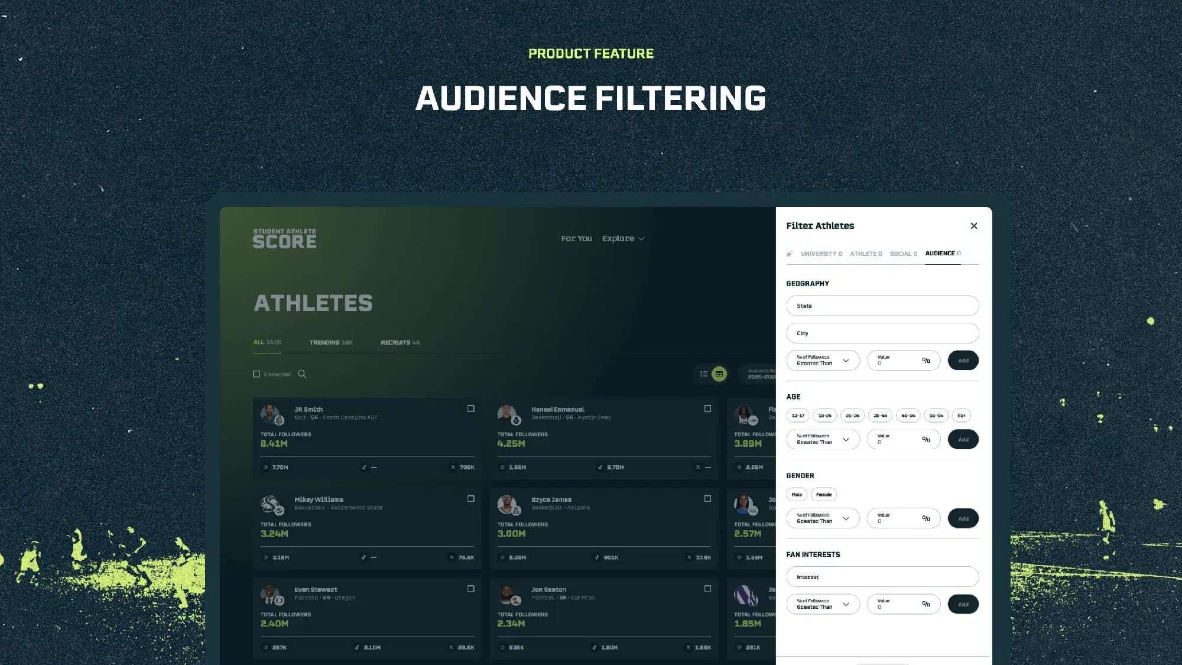Click Hansel Enmanuel's TikTok icon
The image size is (1182, 665).
600,467
